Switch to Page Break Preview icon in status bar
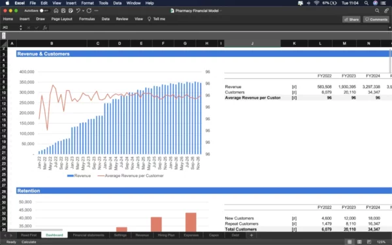Viewport: 392px width, 245px height. point(369,242)
